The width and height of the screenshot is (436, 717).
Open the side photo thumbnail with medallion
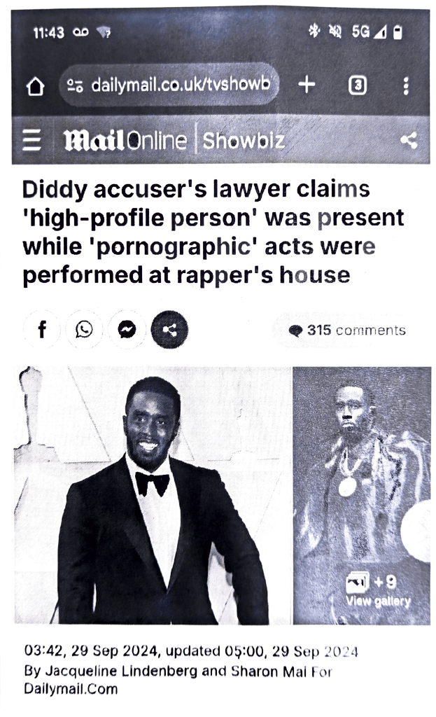point(362,495)
